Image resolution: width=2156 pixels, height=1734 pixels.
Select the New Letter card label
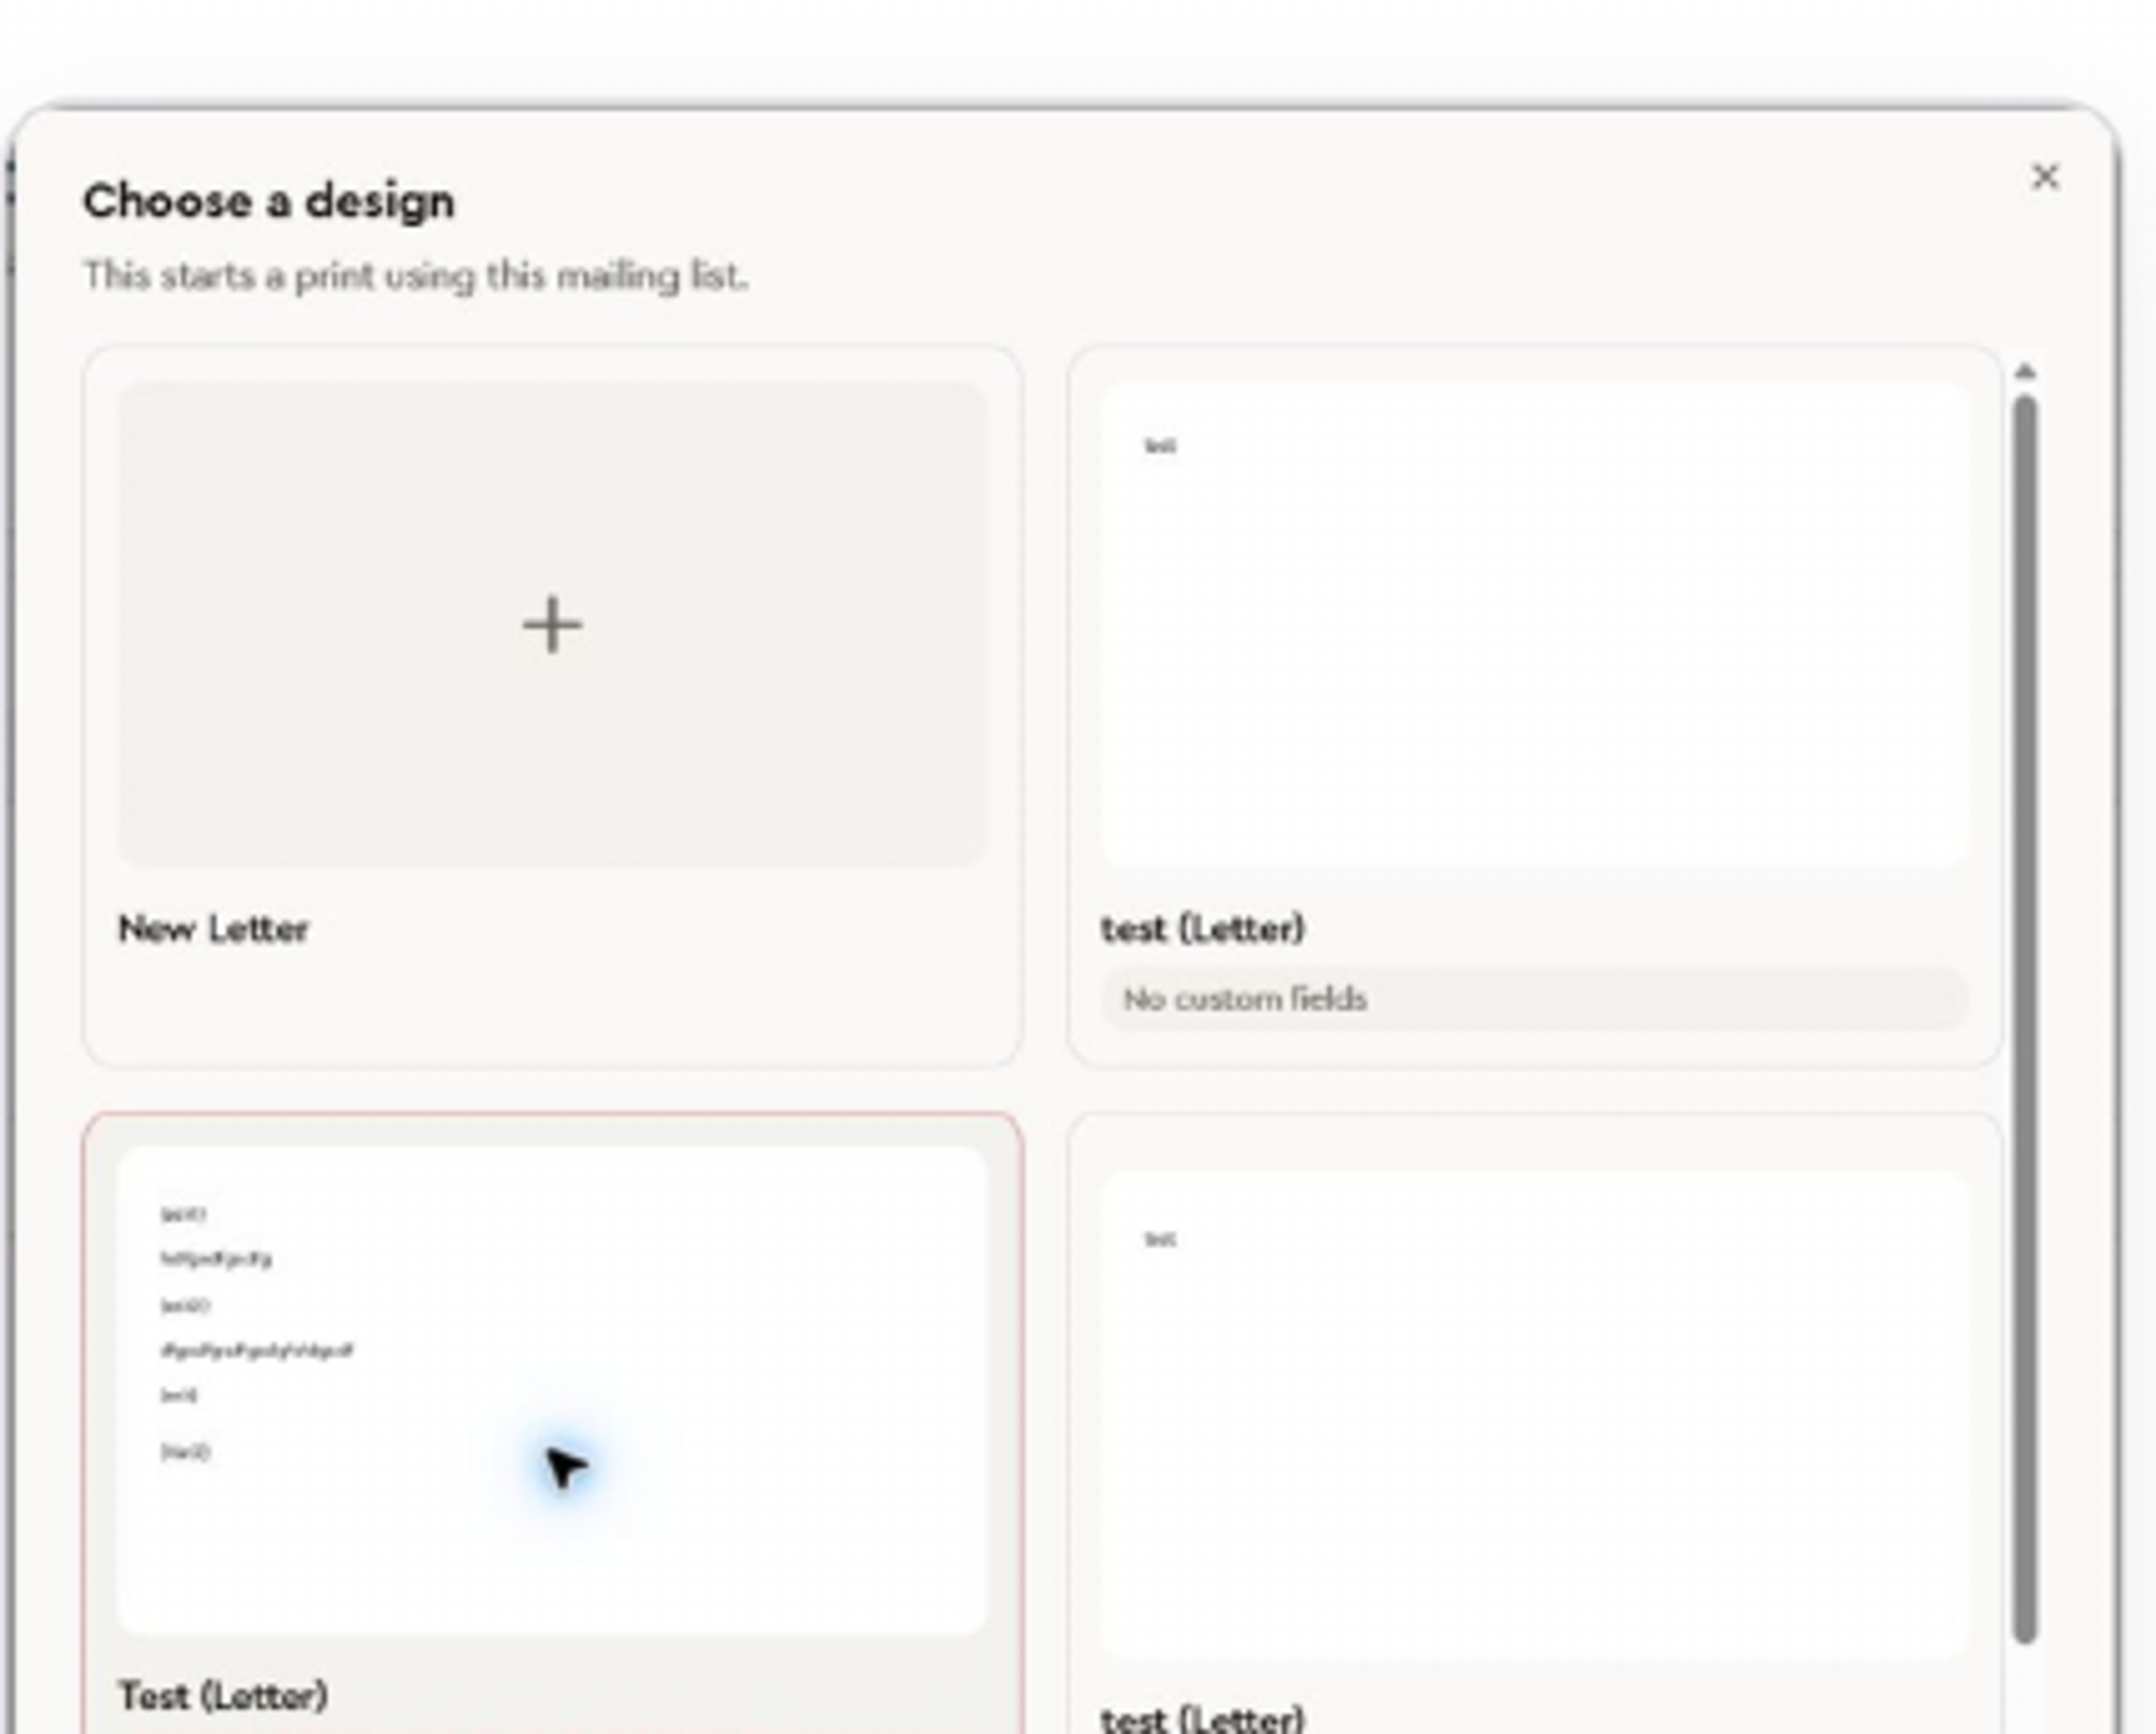pyautogui.click(x=213, y=929)
